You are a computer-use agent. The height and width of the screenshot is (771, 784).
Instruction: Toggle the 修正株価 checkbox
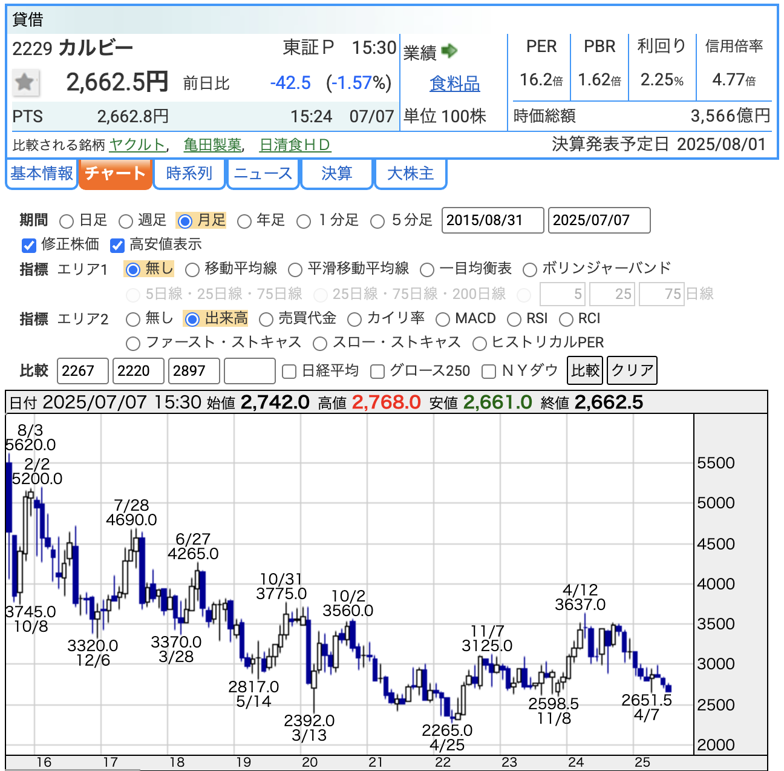click(29, 245)
